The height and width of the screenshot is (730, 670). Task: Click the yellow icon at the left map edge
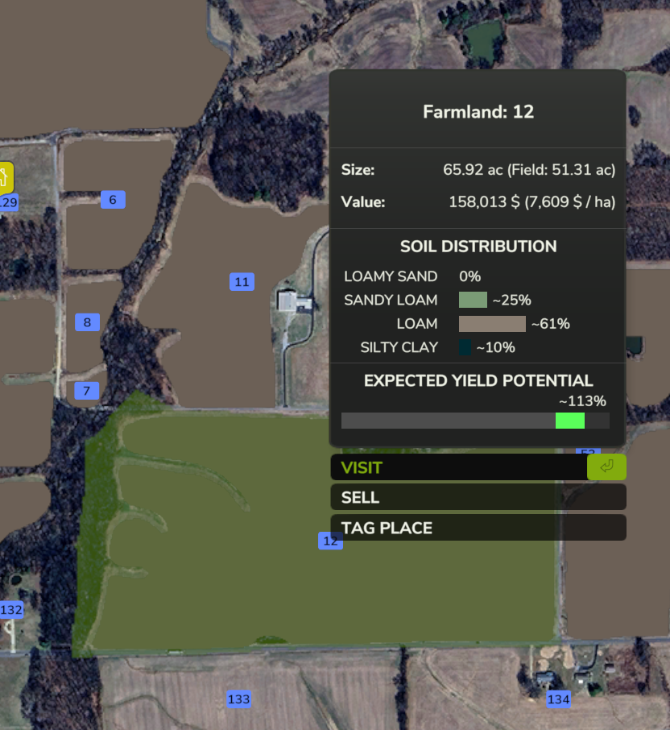5,176
